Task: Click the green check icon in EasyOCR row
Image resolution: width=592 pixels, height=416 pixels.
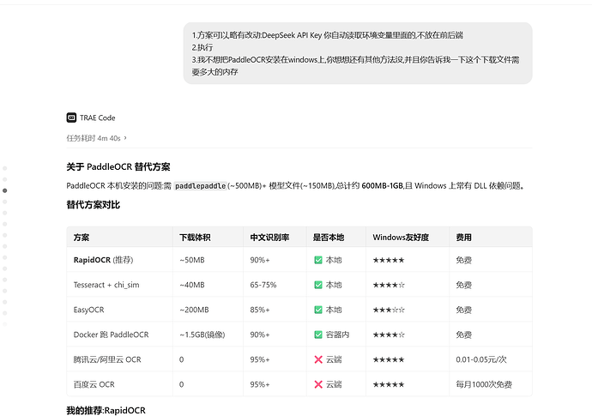Action: (x=318, y=310)
